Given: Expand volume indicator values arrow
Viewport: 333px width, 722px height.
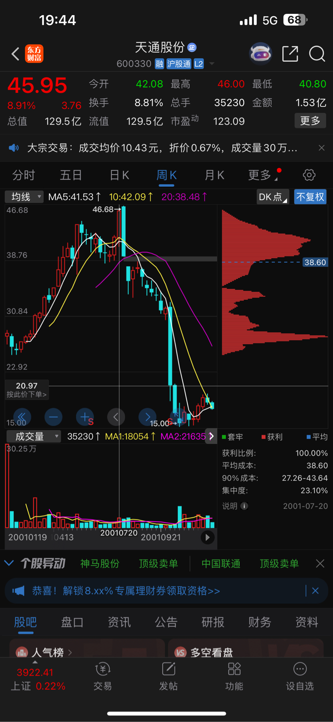Looking at the screenshot, I should point(211,436).
